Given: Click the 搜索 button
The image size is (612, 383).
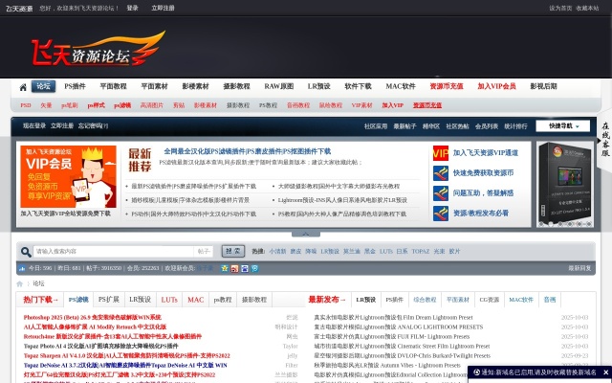Looking at the screenshot, I should [232, 251].
